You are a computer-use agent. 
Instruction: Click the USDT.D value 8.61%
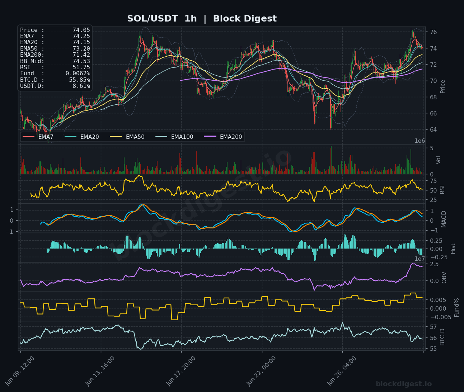(x=81, y=86)
